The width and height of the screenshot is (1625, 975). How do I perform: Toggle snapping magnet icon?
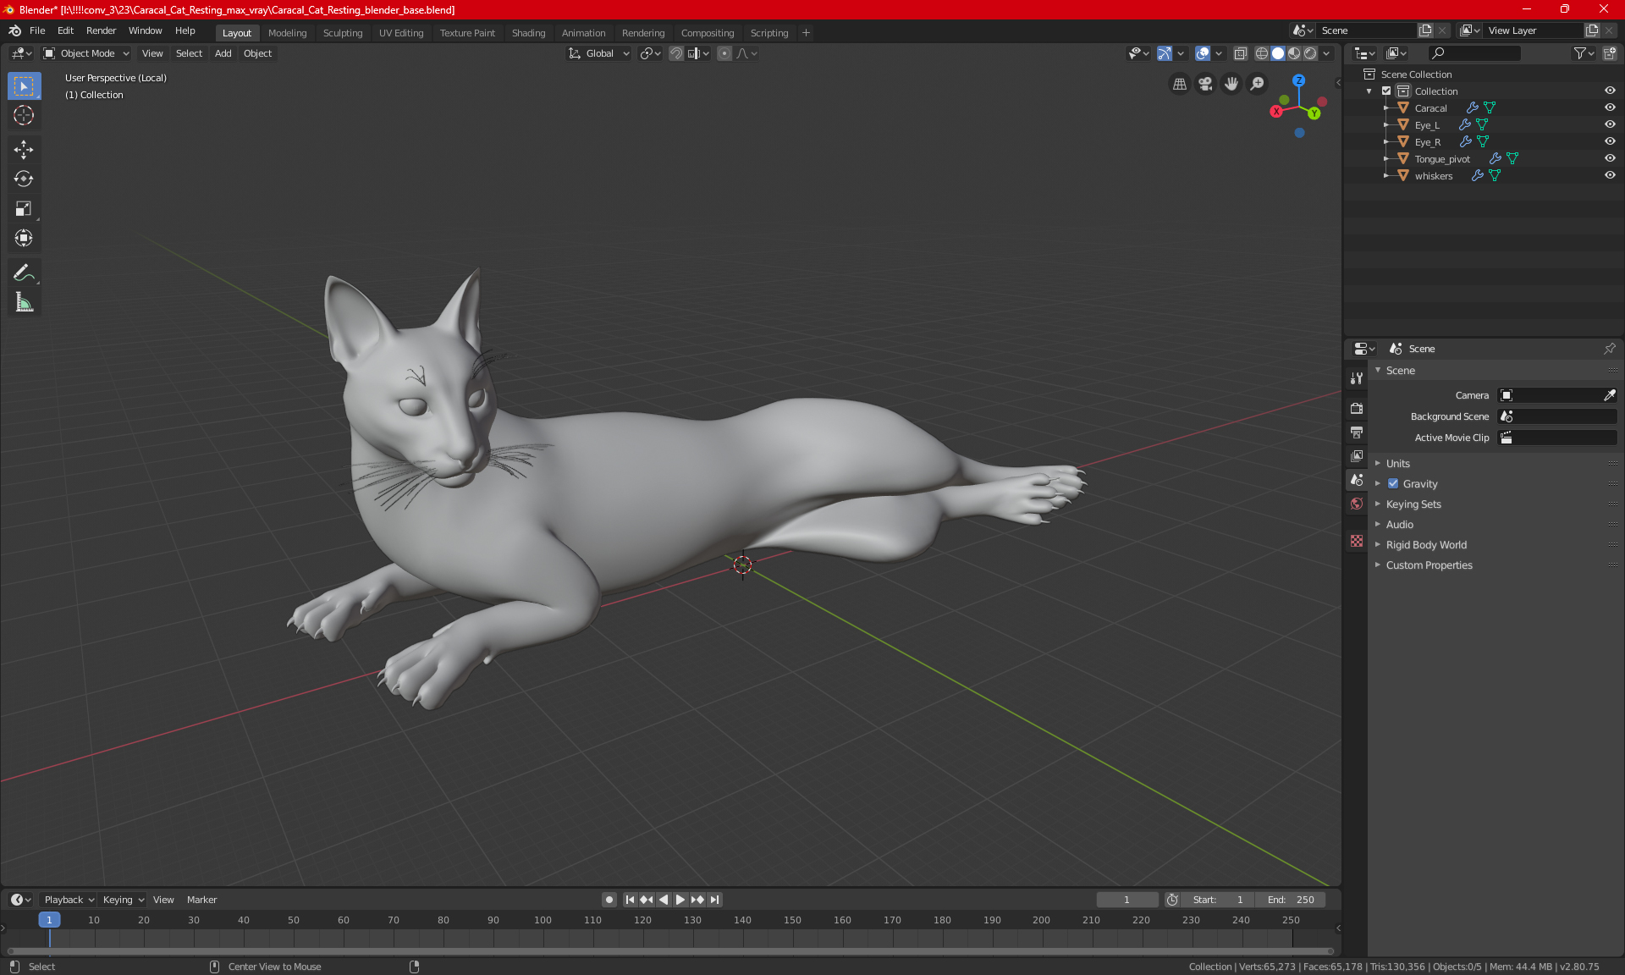point(676,53)
